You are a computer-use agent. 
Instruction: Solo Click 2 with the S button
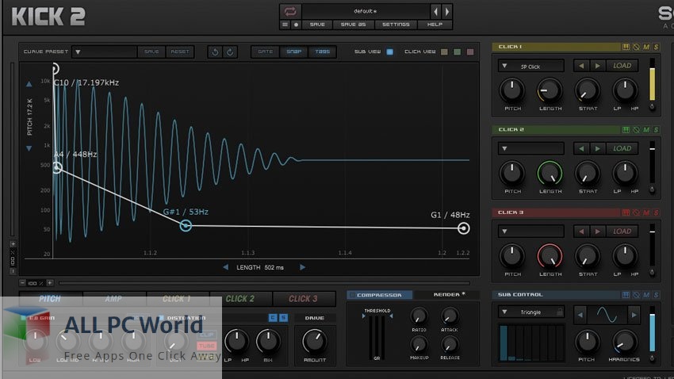click(x=656, y=130)
